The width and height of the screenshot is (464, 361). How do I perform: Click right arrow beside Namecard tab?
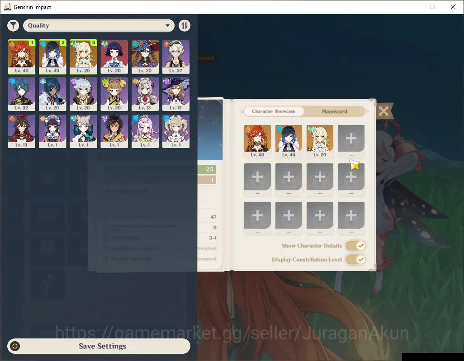368,111
